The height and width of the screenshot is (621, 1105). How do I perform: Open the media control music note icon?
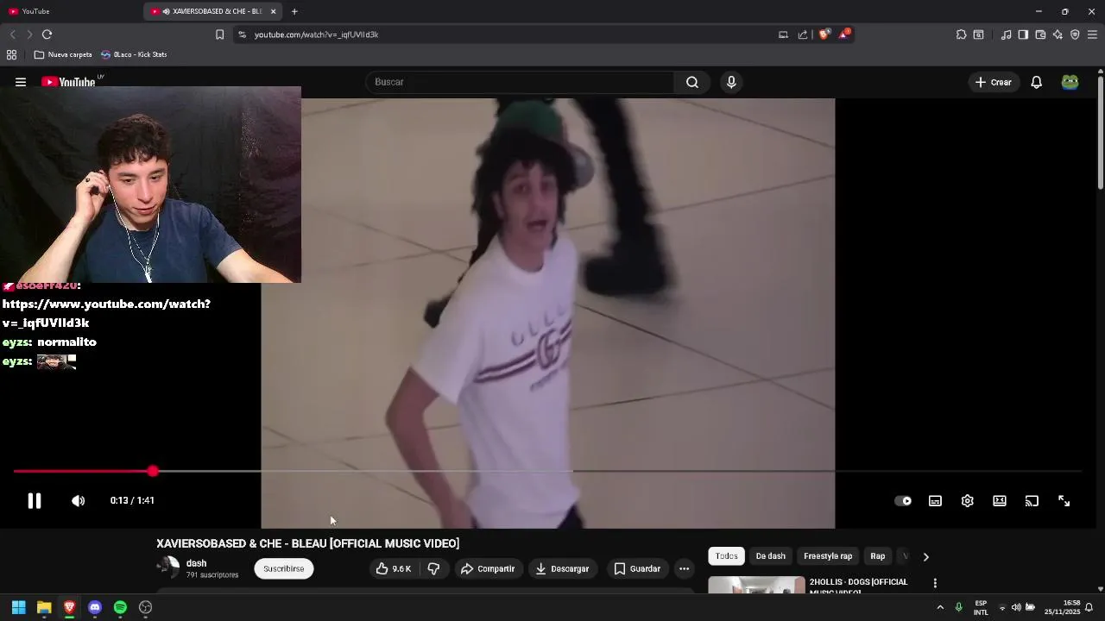[x=1006, y=34]
